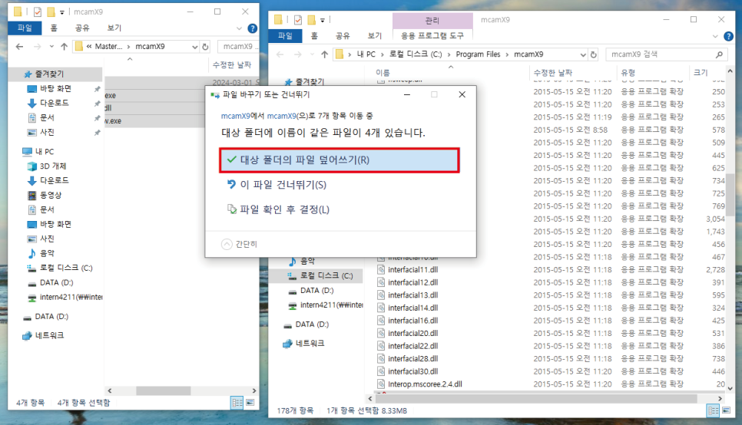Open the 홈 tab in left window
Screen dimensions: 742x425
[54, 28]
